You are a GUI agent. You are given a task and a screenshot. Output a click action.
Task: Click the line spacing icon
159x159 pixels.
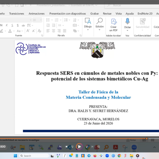tap(66, 20)
